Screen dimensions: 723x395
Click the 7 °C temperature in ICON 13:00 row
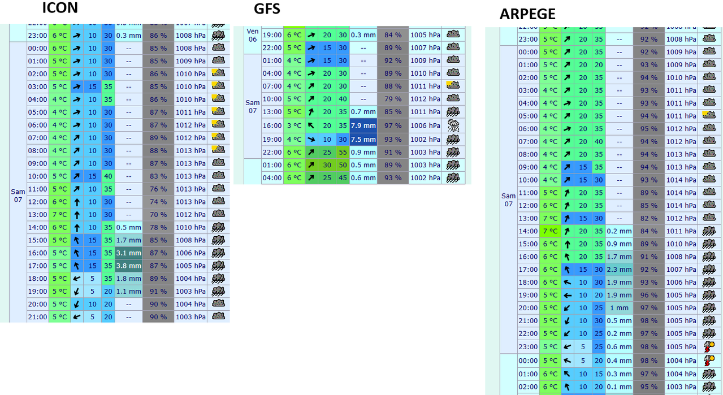point(60,214)
